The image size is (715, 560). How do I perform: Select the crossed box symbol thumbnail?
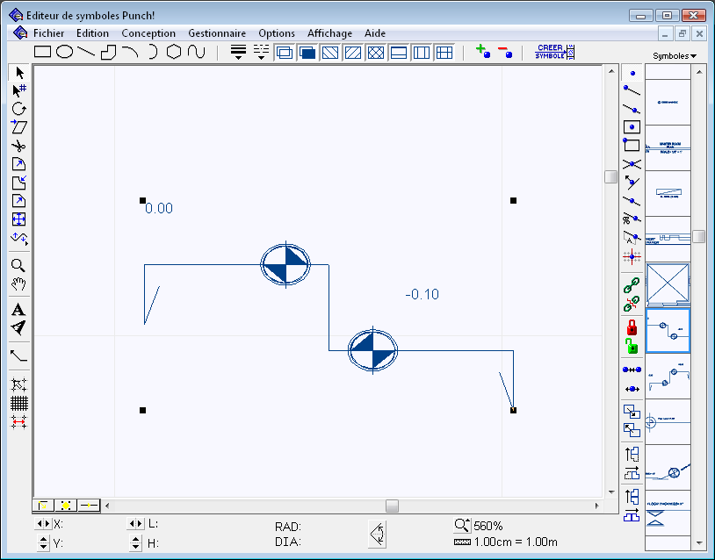click(668, 284)
